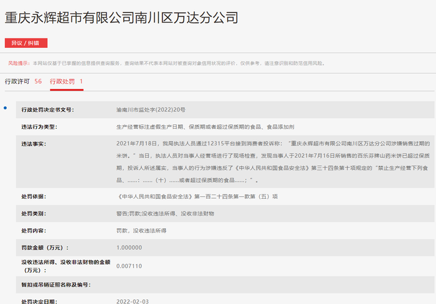Click the 暂扣或吊销证照名称及编号 label
Viewport: 436px width, 304px height.
[x=56, y=285]
